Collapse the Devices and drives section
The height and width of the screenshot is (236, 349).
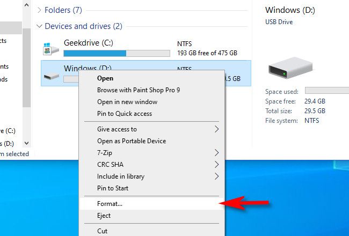pyautogui.click(x=39, y=26)
